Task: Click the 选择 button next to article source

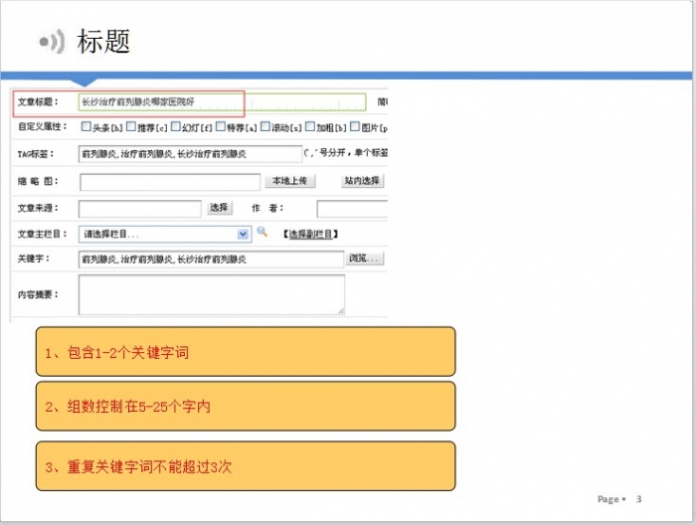Action: (219, 208)
